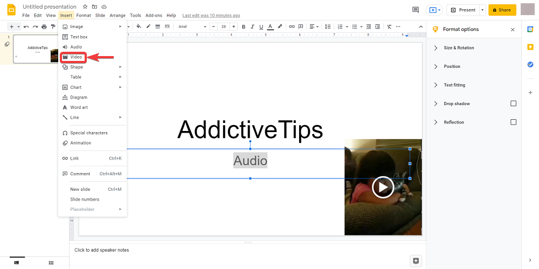Click the undo arrow icon
The image size is (539, 269).
click(x=26, y=26)
